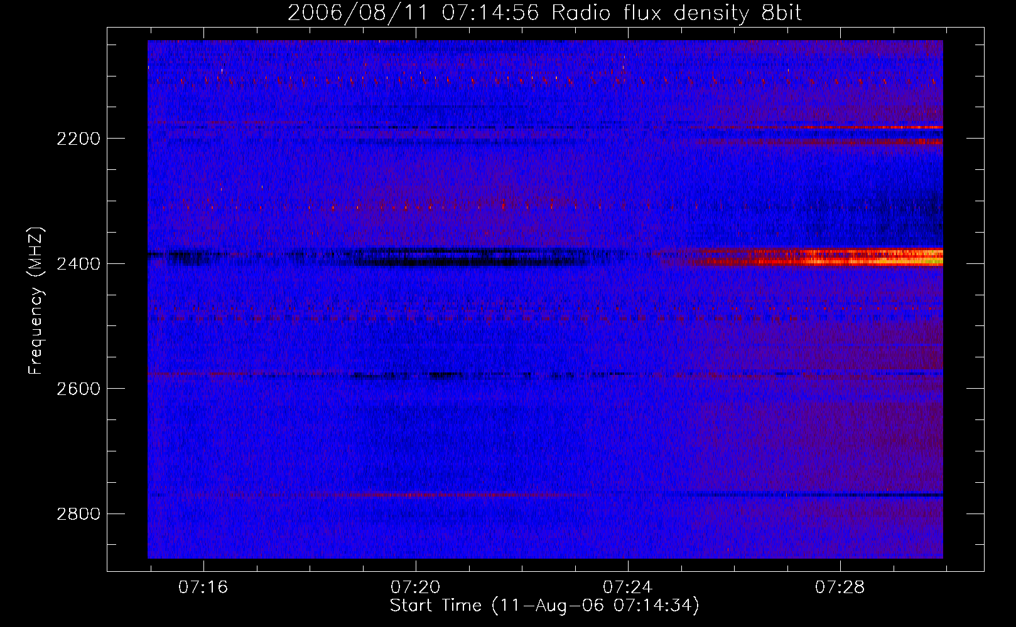Click the 2800 frequency axis label

pos(78,514)
